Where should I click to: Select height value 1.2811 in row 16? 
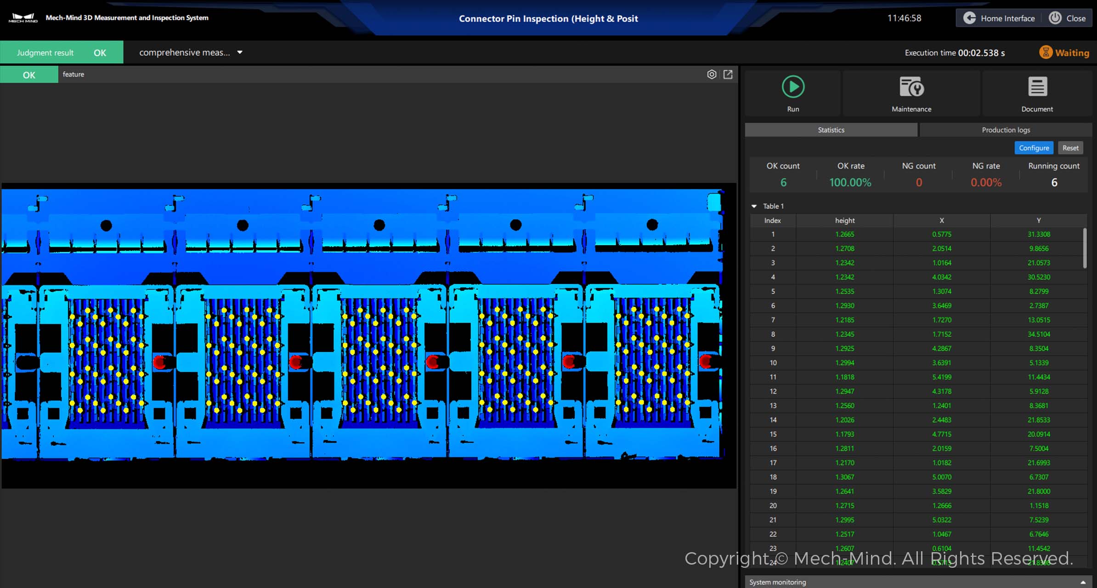pyautogui.click(x=845, y=448)
